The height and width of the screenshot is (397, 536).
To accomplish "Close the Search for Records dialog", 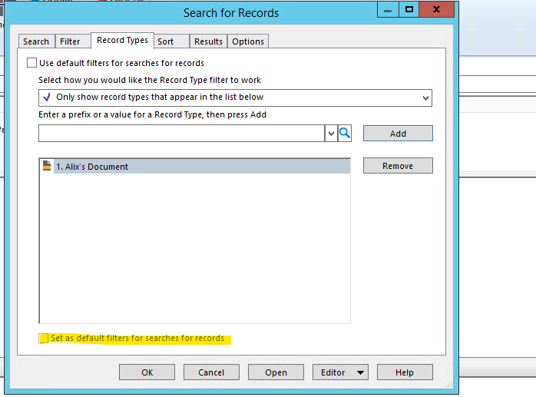I will [x=436, y=9].
